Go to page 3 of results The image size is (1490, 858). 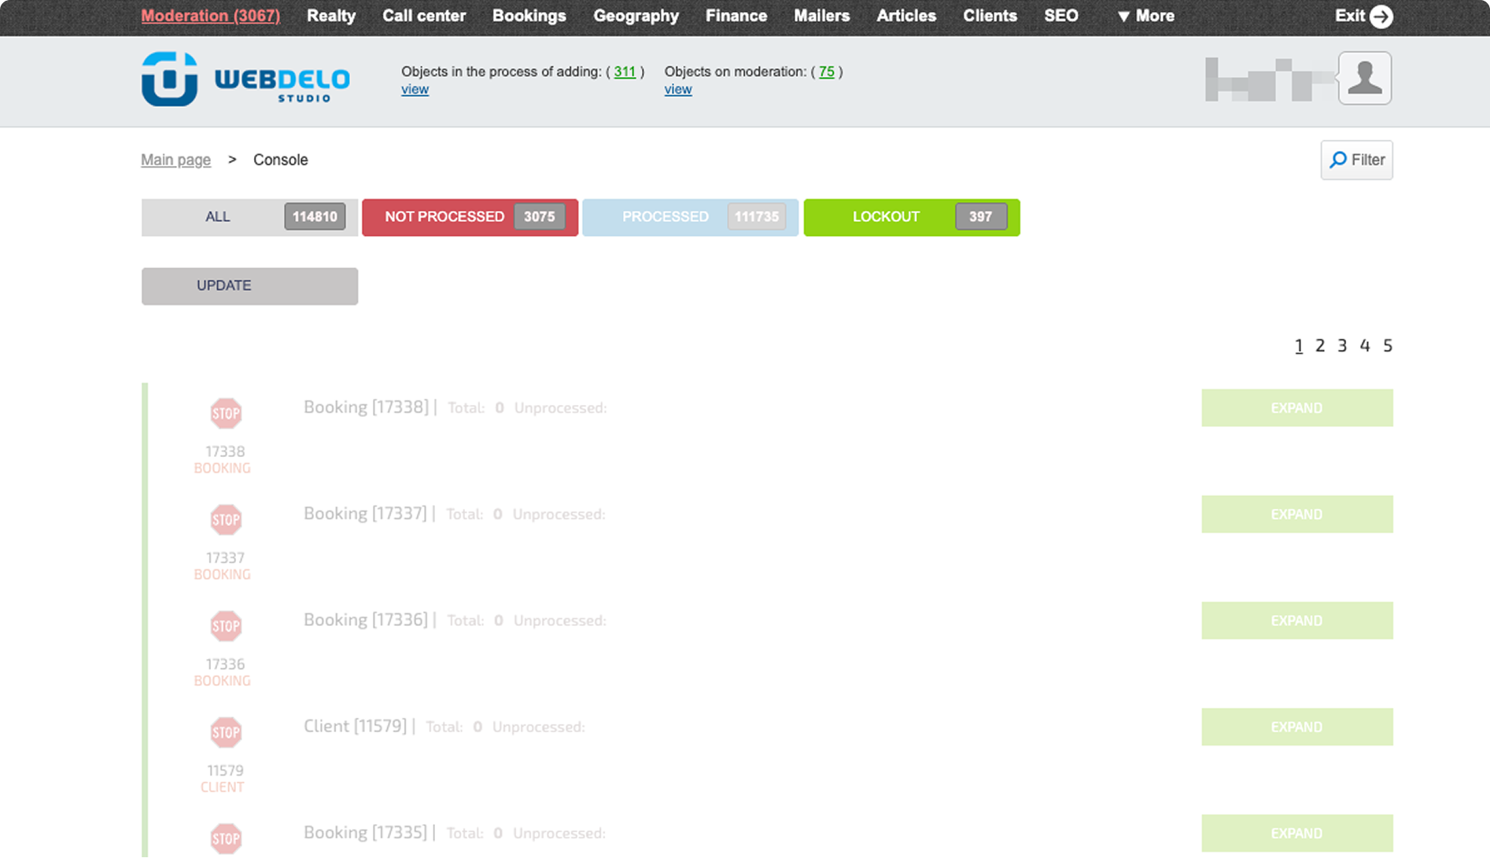1342,346
